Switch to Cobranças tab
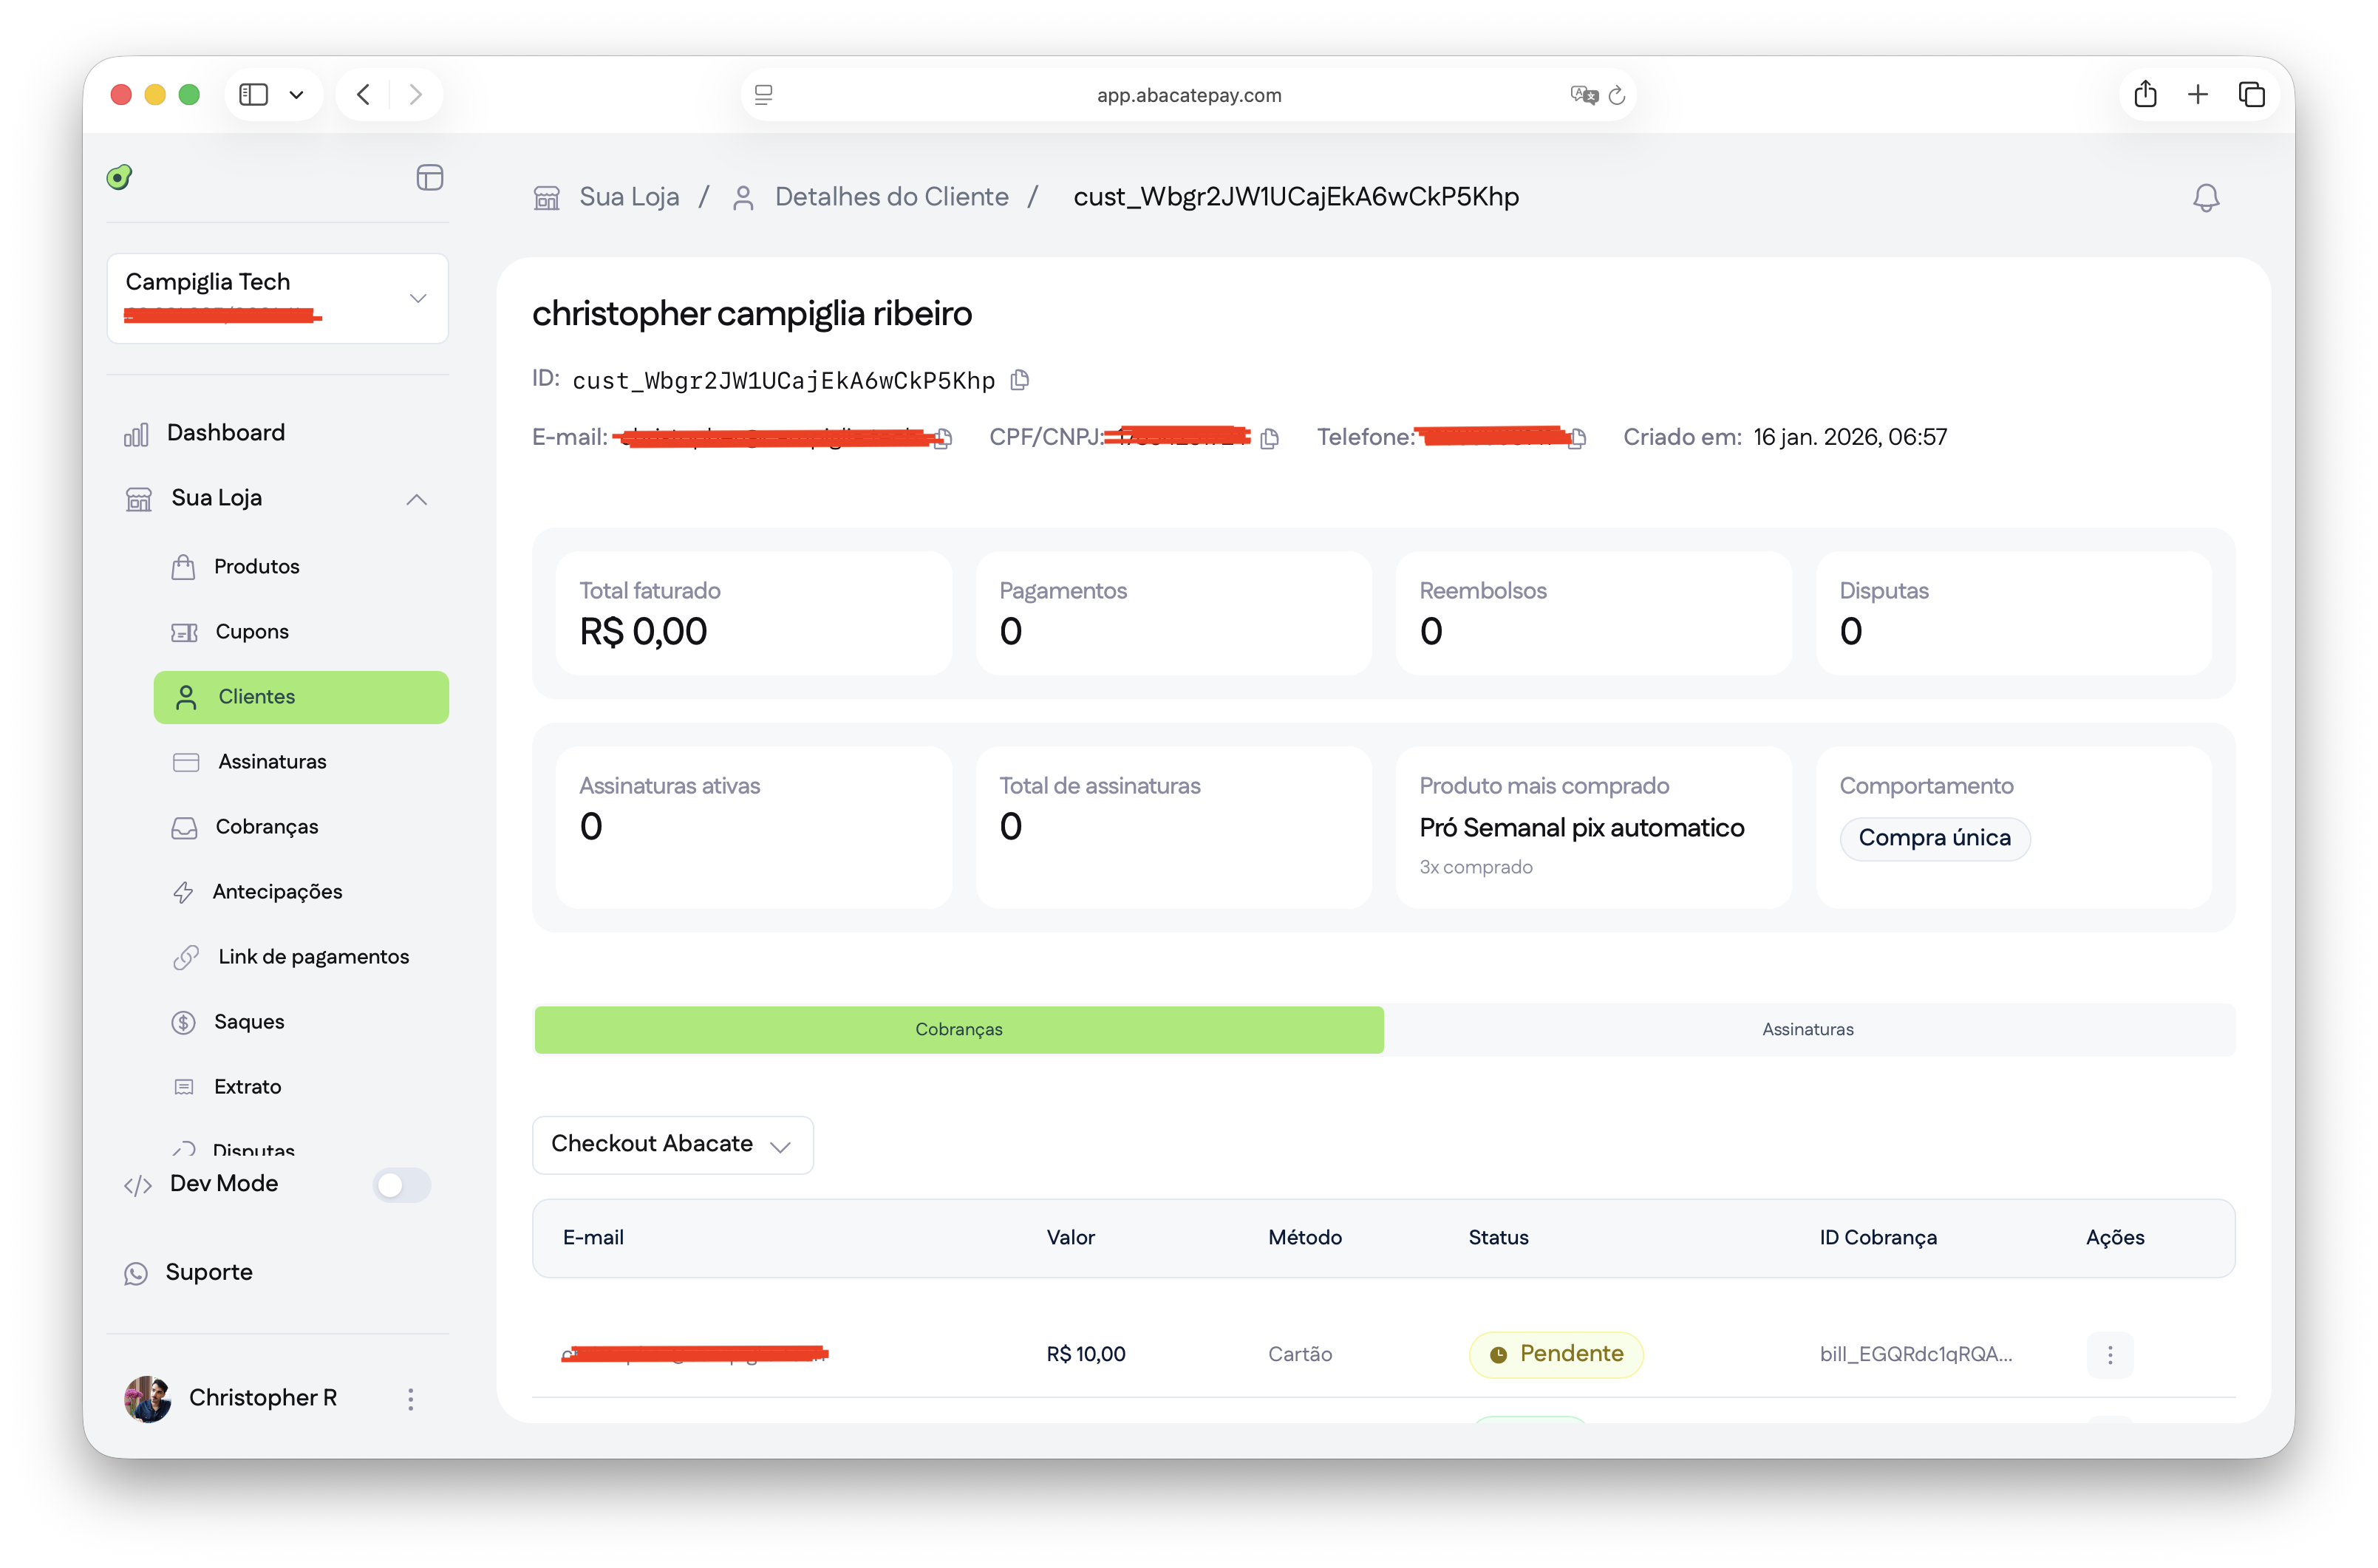This screenshot has height=1568, width=2378. coord(959,1029)
